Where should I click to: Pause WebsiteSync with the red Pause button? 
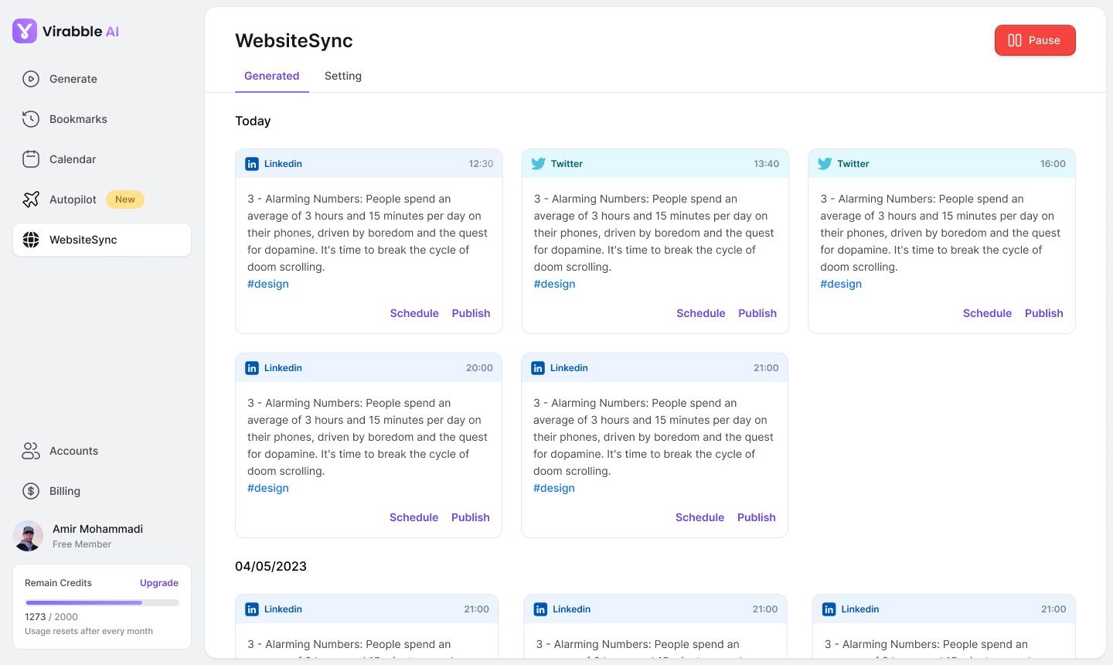(x=1035, y=40)
